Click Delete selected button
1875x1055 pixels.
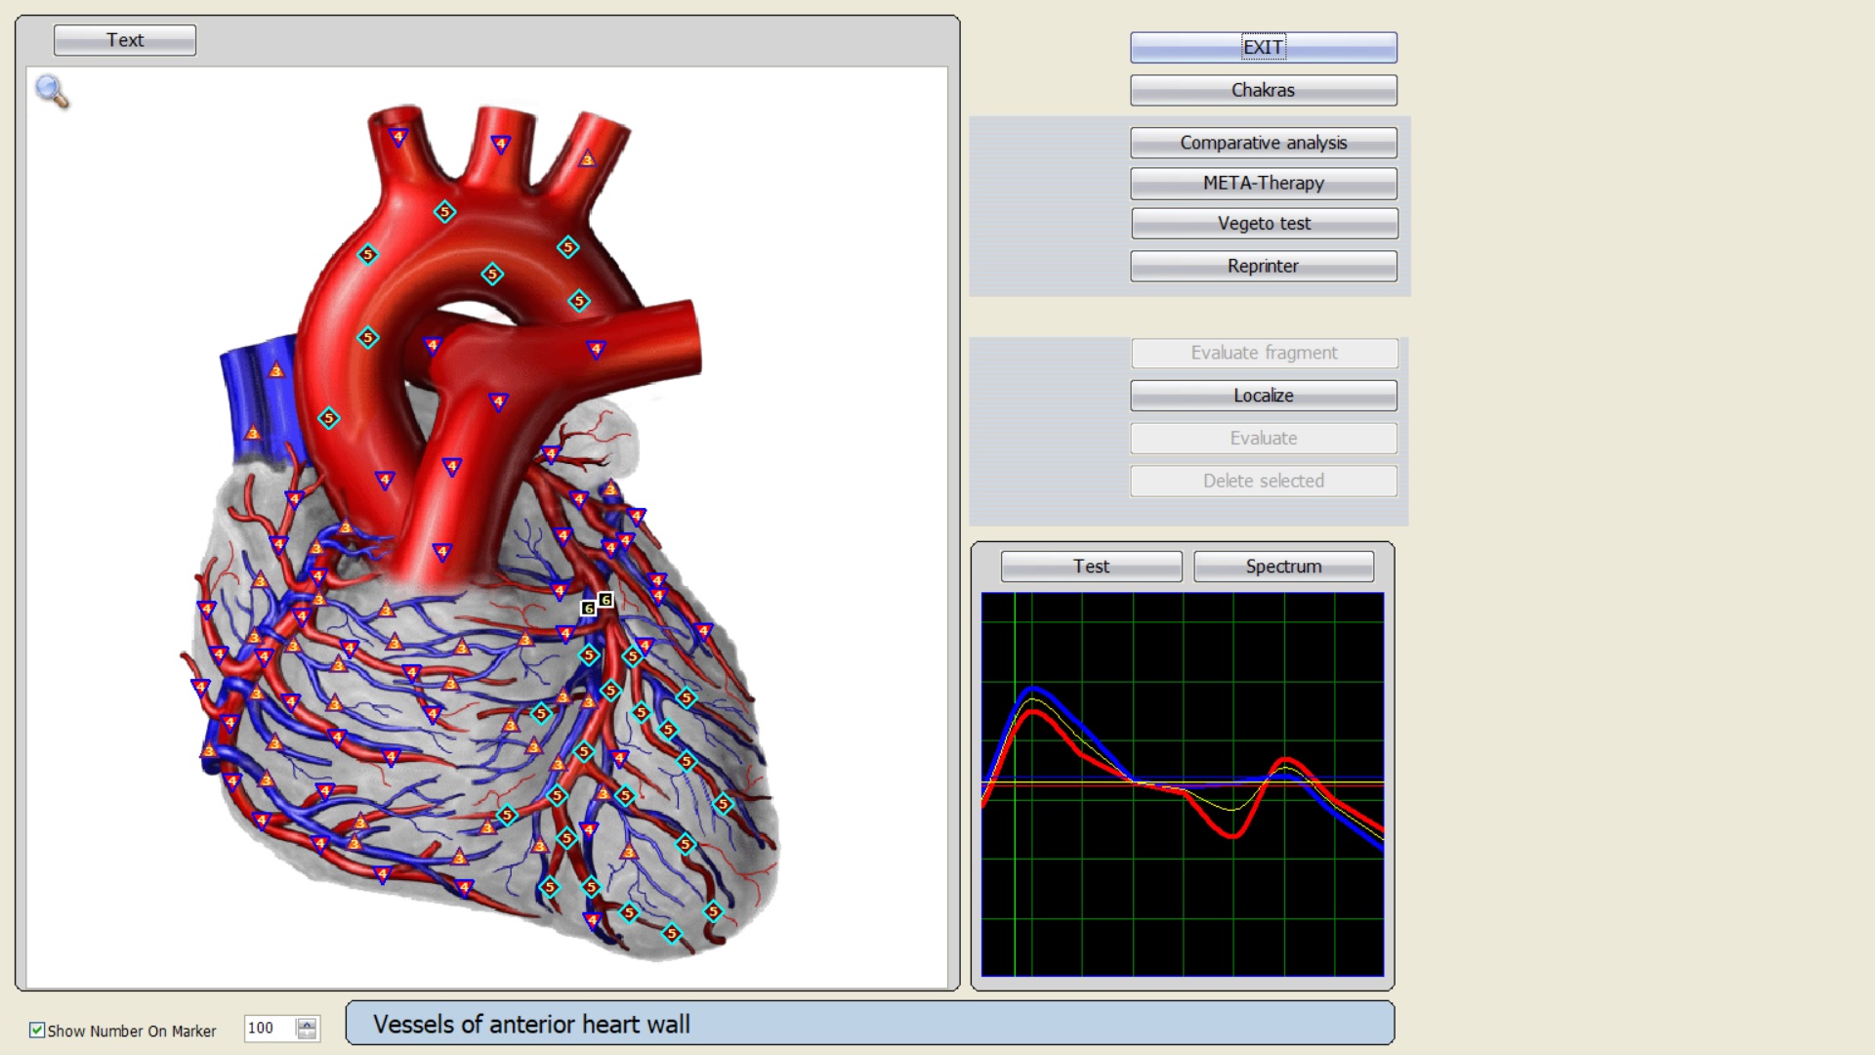pos(1264,481)
